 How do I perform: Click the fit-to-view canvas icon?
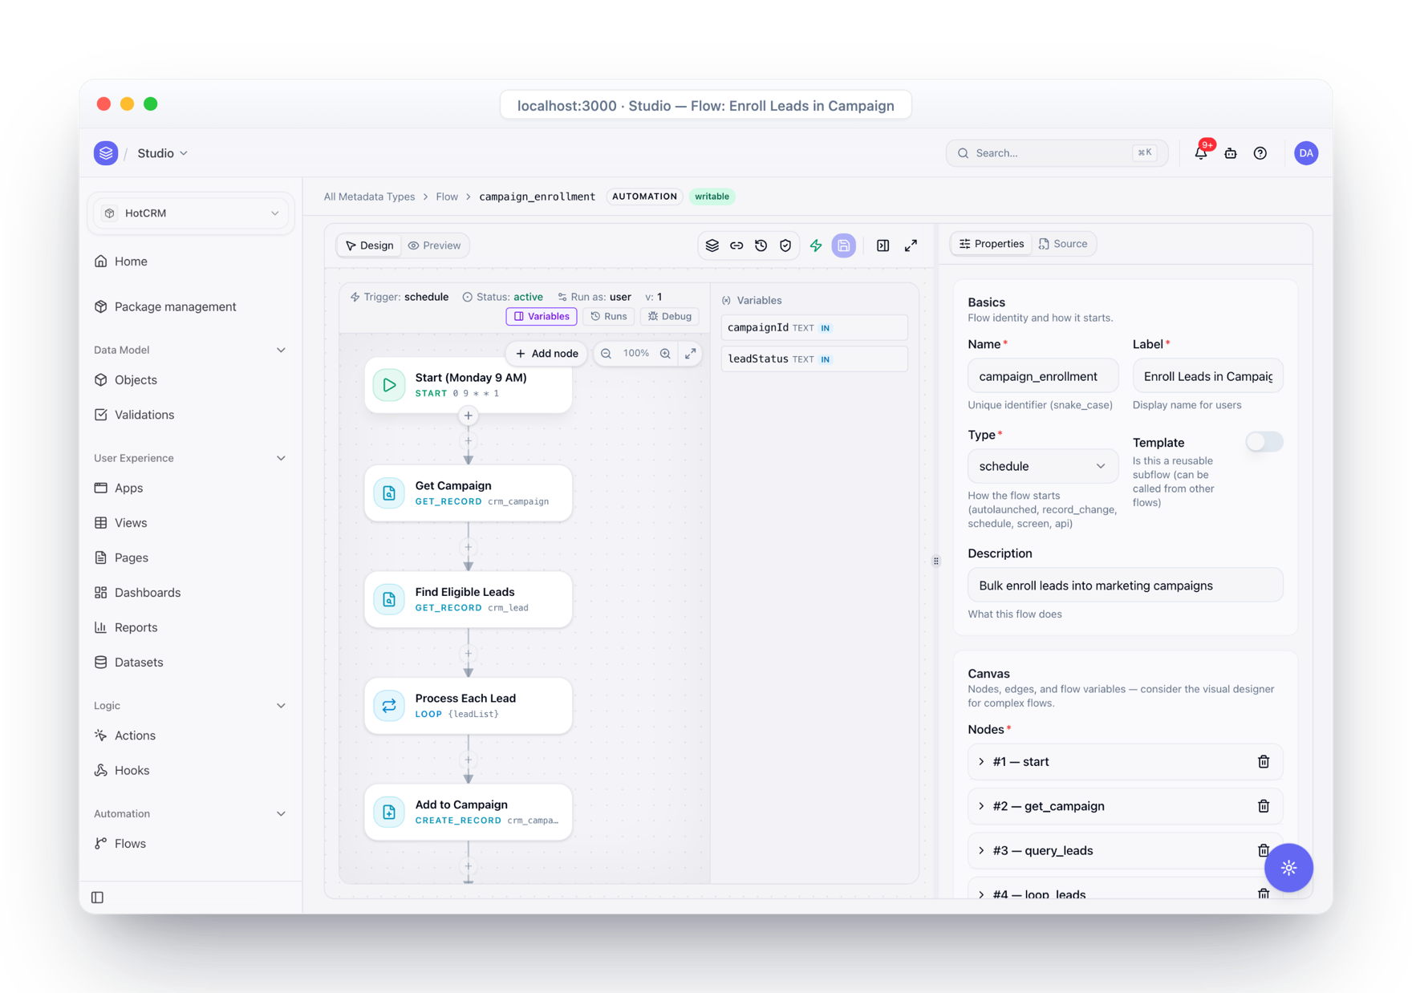coord(691,354)
